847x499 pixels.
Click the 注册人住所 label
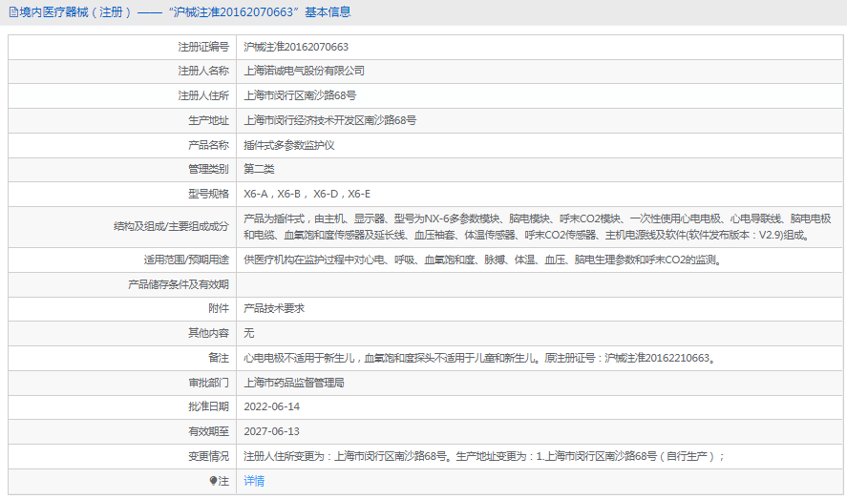coord(203,95)
